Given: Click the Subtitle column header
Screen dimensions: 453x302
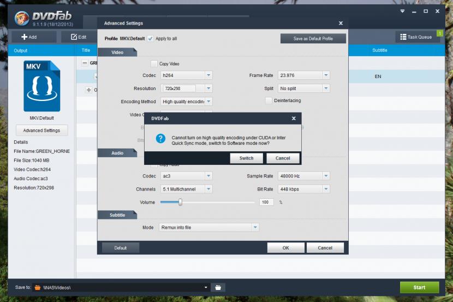Looking at the screenshot, I should click(x=380, y=50).
